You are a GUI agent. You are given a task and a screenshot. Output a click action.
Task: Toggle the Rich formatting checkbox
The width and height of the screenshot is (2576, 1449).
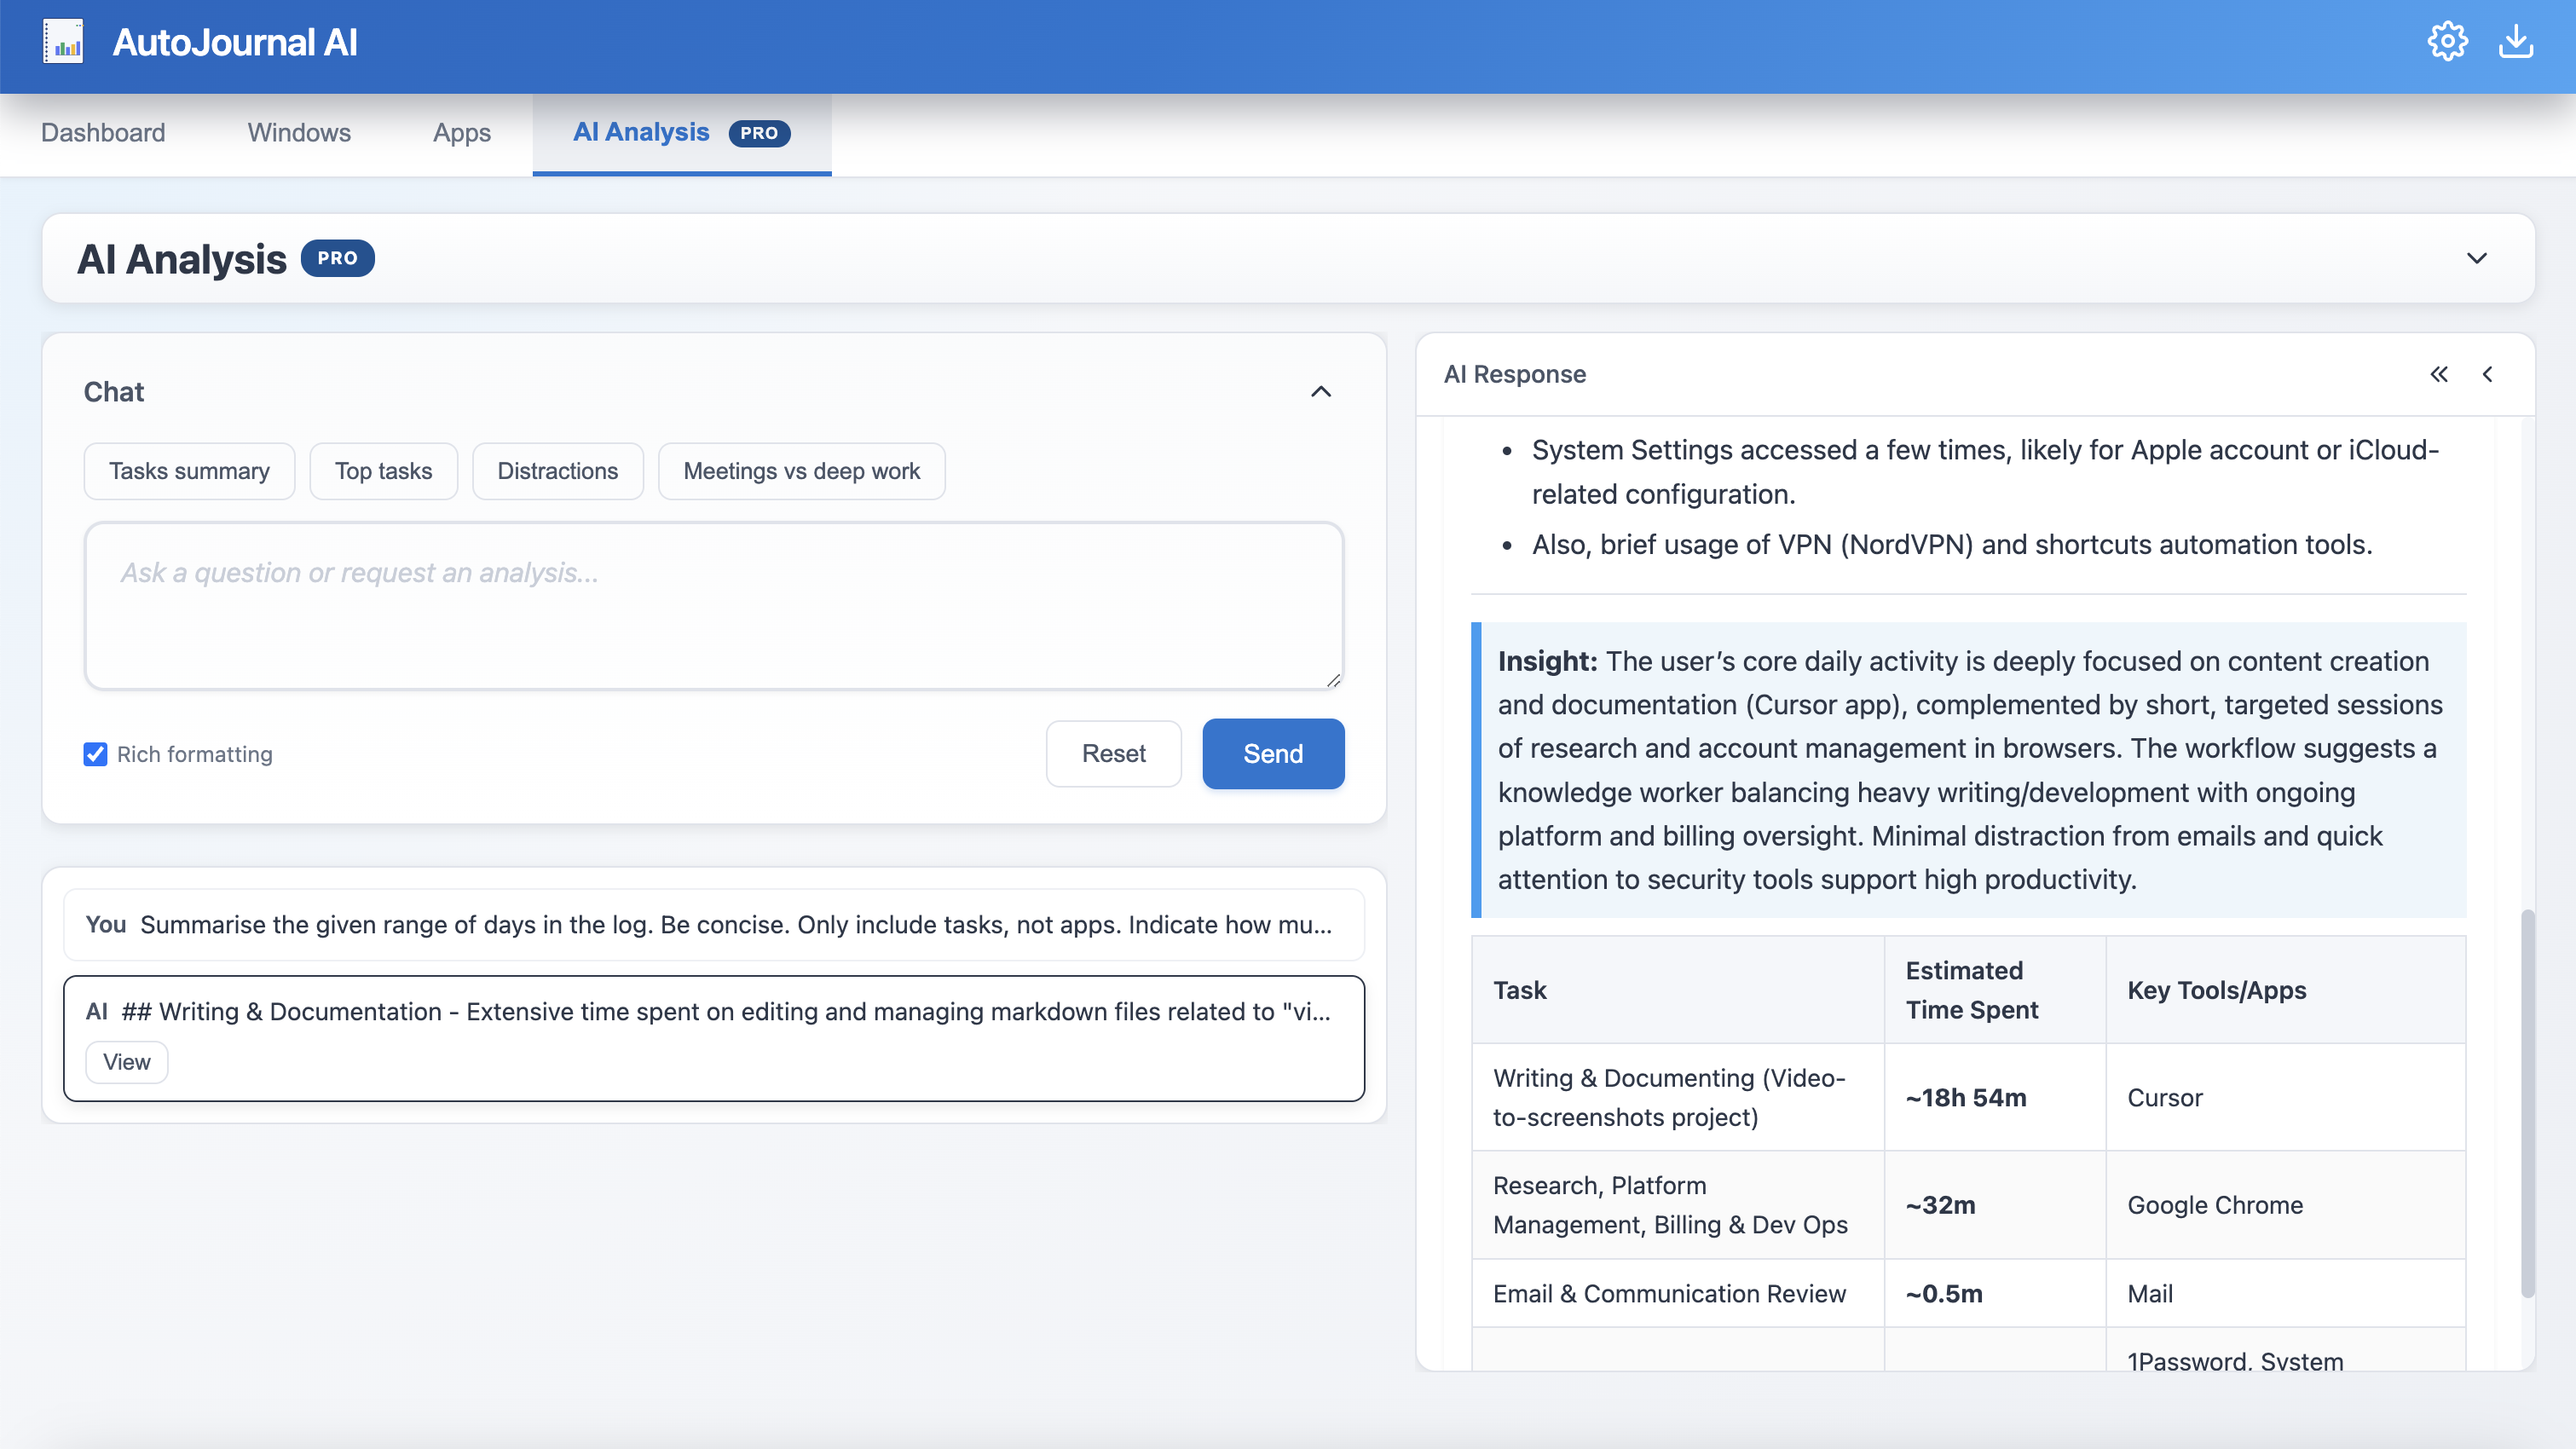[x=95, y=754]
